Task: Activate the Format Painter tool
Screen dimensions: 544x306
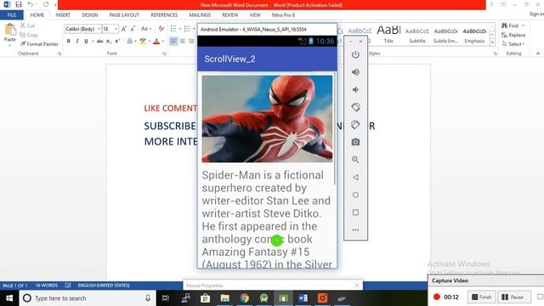Action: tap(39, 44)
